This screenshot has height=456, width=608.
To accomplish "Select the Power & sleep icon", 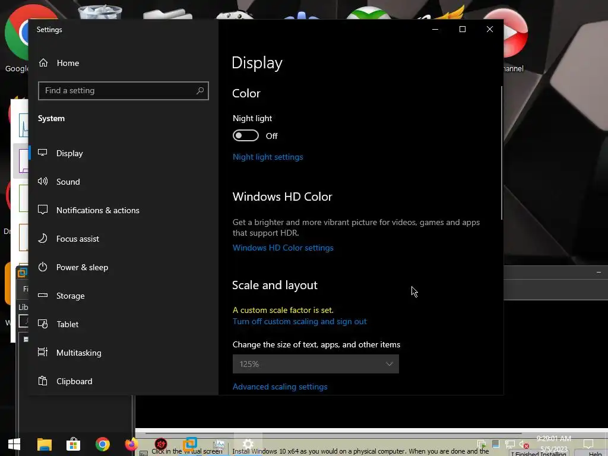I will pos(43,267).
